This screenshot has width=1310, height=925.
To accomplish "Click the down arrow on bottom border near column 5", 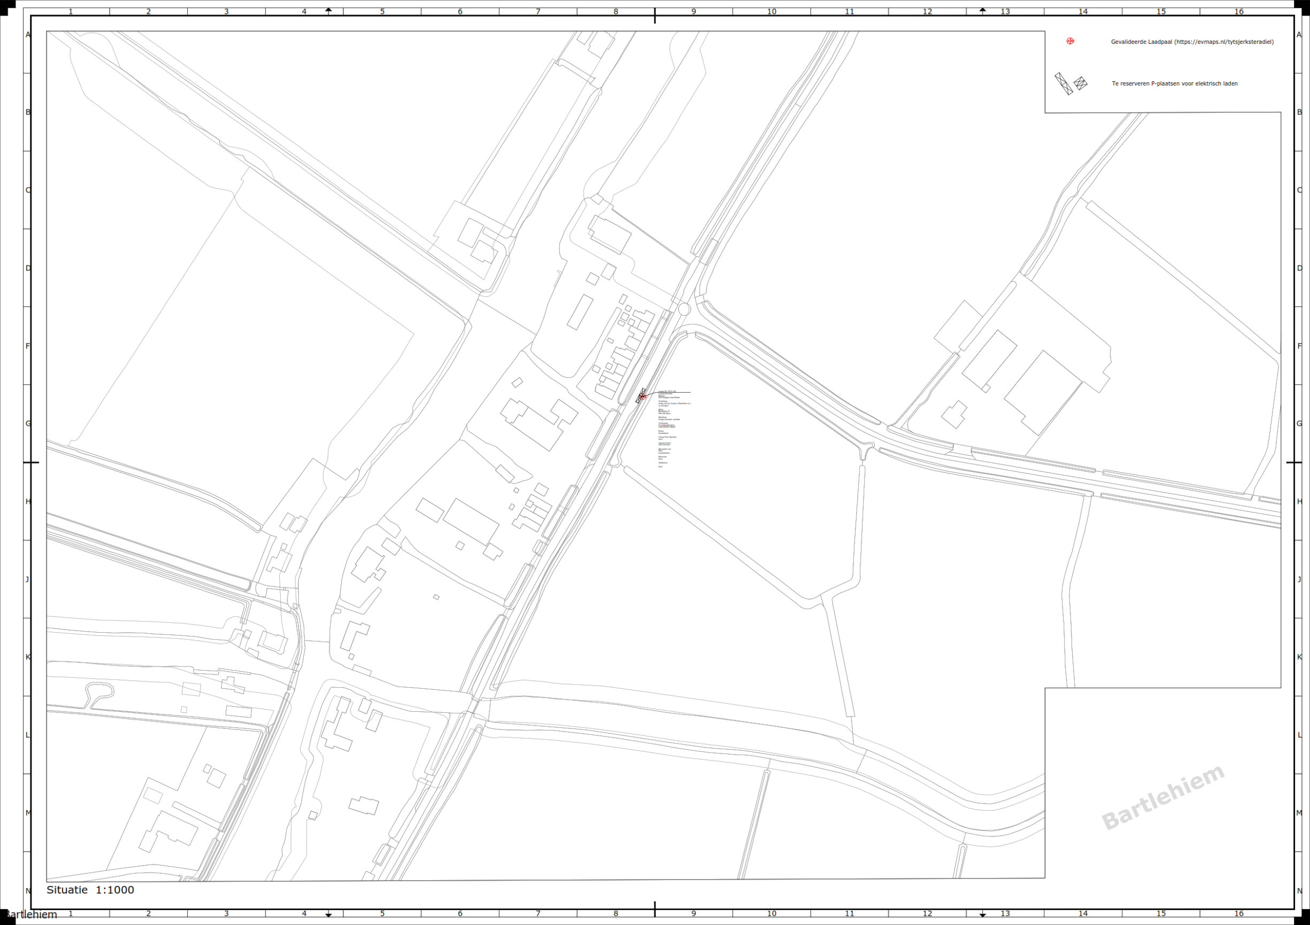I will click(329, 914).
